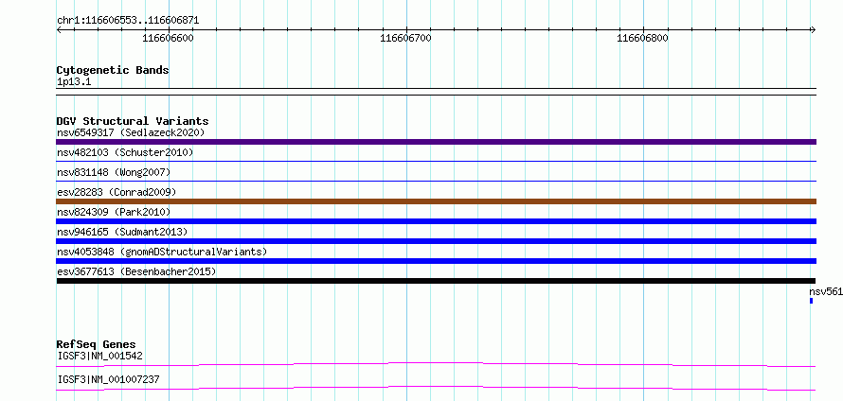Open variant esv28283 (Conrad2009) label
The height and width of the screenshot is (401, 843).
pos(117,192)
